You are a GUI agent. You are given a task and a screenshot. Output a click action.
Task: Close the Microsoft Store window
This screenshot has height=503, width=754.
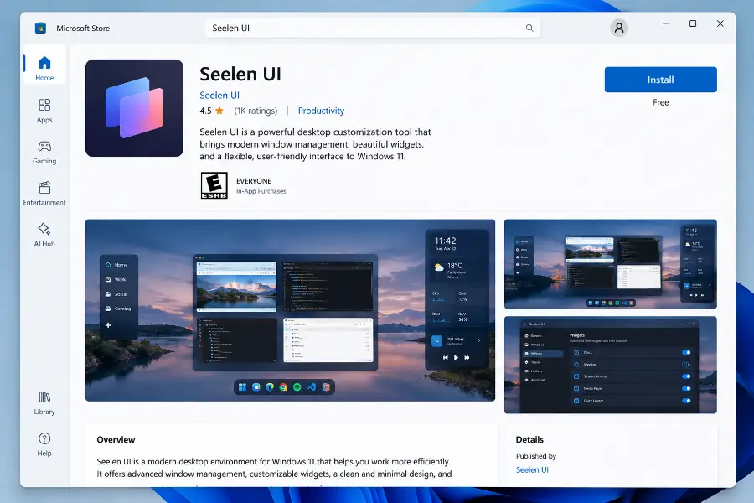tap(720, 23)
